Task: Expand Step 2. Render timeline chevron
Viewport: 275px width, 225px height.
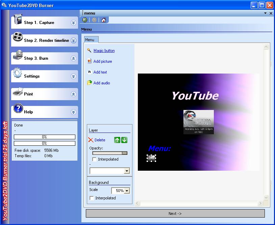Action: 74,40
